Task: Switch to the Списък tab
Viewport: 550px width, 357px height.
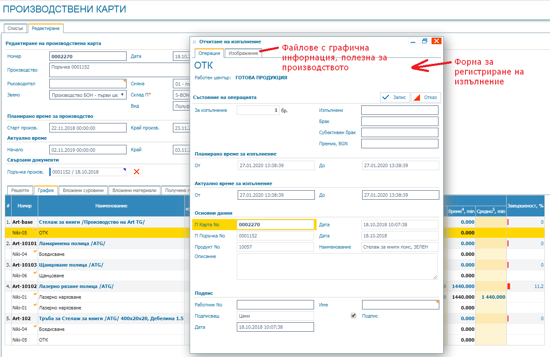Action: click(x=15, y=28)
